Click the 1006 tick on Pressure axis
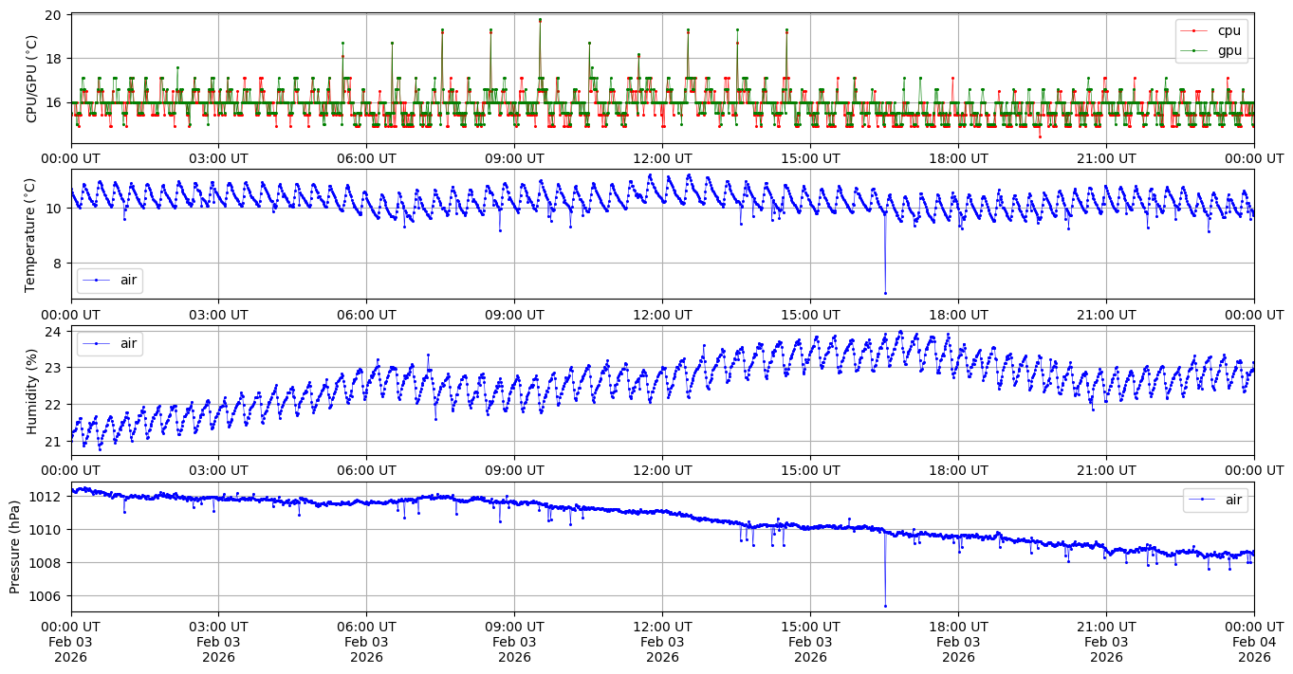The image size is (1293, 674). (49, 596)
